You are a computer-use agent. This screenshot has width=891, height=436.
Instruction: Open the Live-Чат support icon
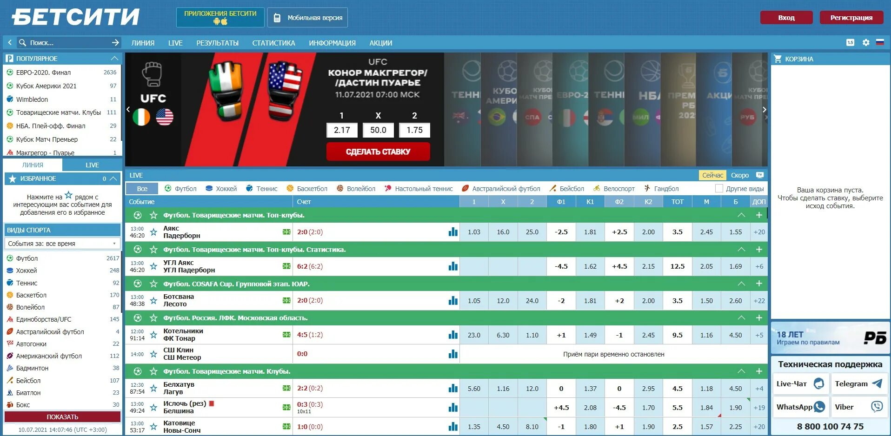point(819,383)
